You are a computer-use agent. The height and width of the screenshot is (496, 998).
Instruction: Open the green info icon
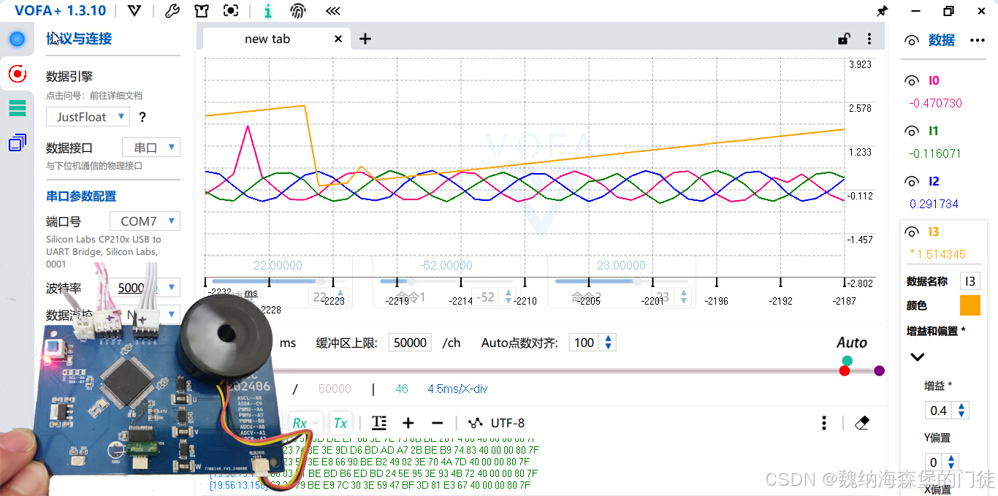pyautogui.click(x=268, y=11)
